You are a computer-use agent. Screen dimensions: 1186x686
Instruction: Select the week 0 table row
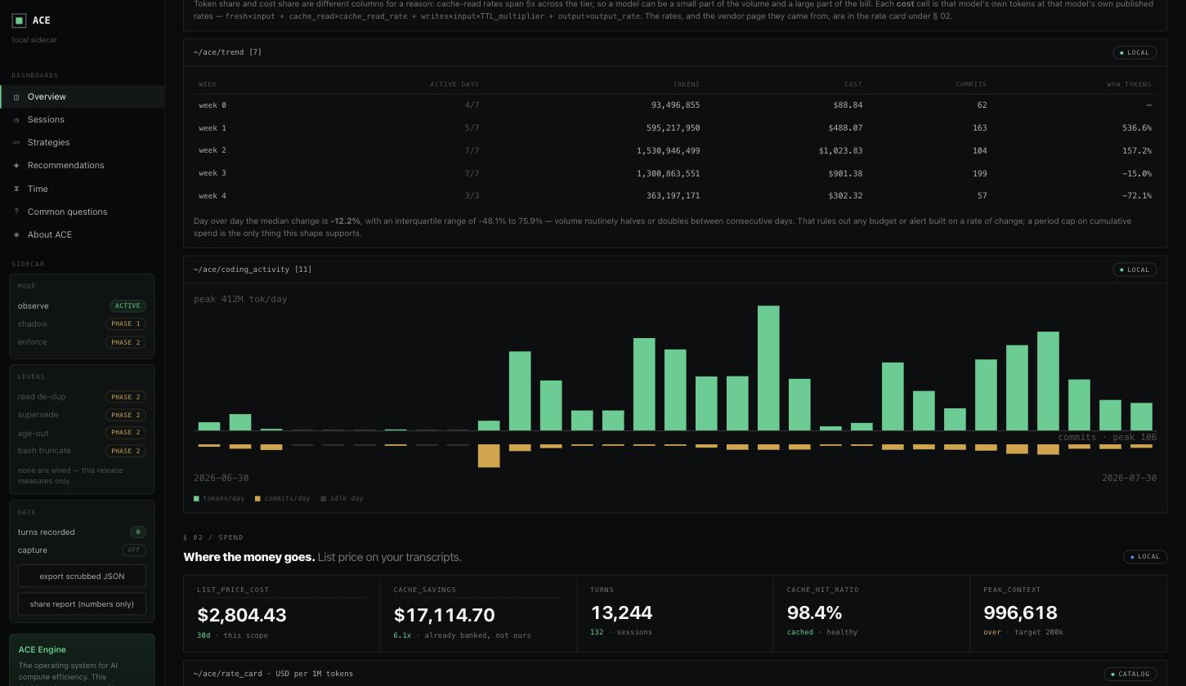tap(675, 105)
